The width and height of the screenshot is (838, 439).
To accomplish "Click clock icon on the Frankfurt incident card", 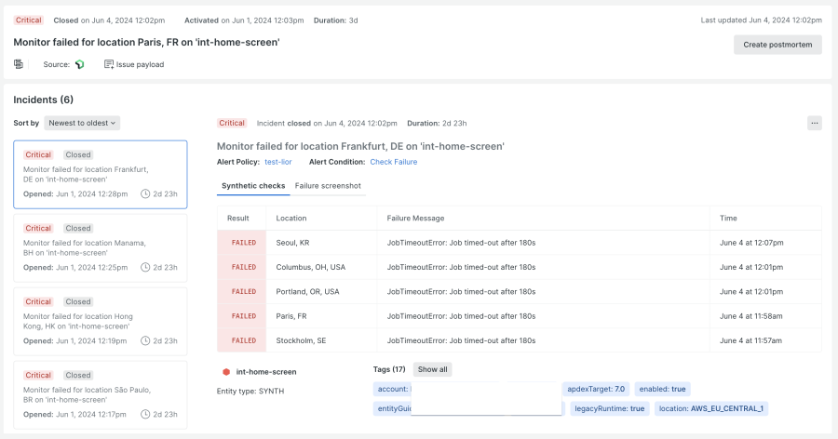I will pos(145,193).
